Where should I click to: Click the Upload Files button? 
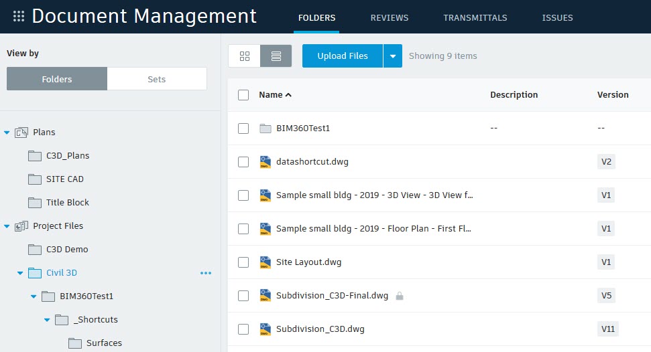click(342, 56)
